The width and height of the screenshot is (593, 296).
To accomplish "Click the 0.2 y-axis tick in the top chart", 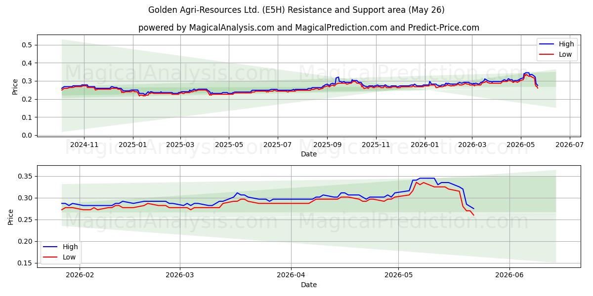I will pyautogui.click(x=28, y=99).
